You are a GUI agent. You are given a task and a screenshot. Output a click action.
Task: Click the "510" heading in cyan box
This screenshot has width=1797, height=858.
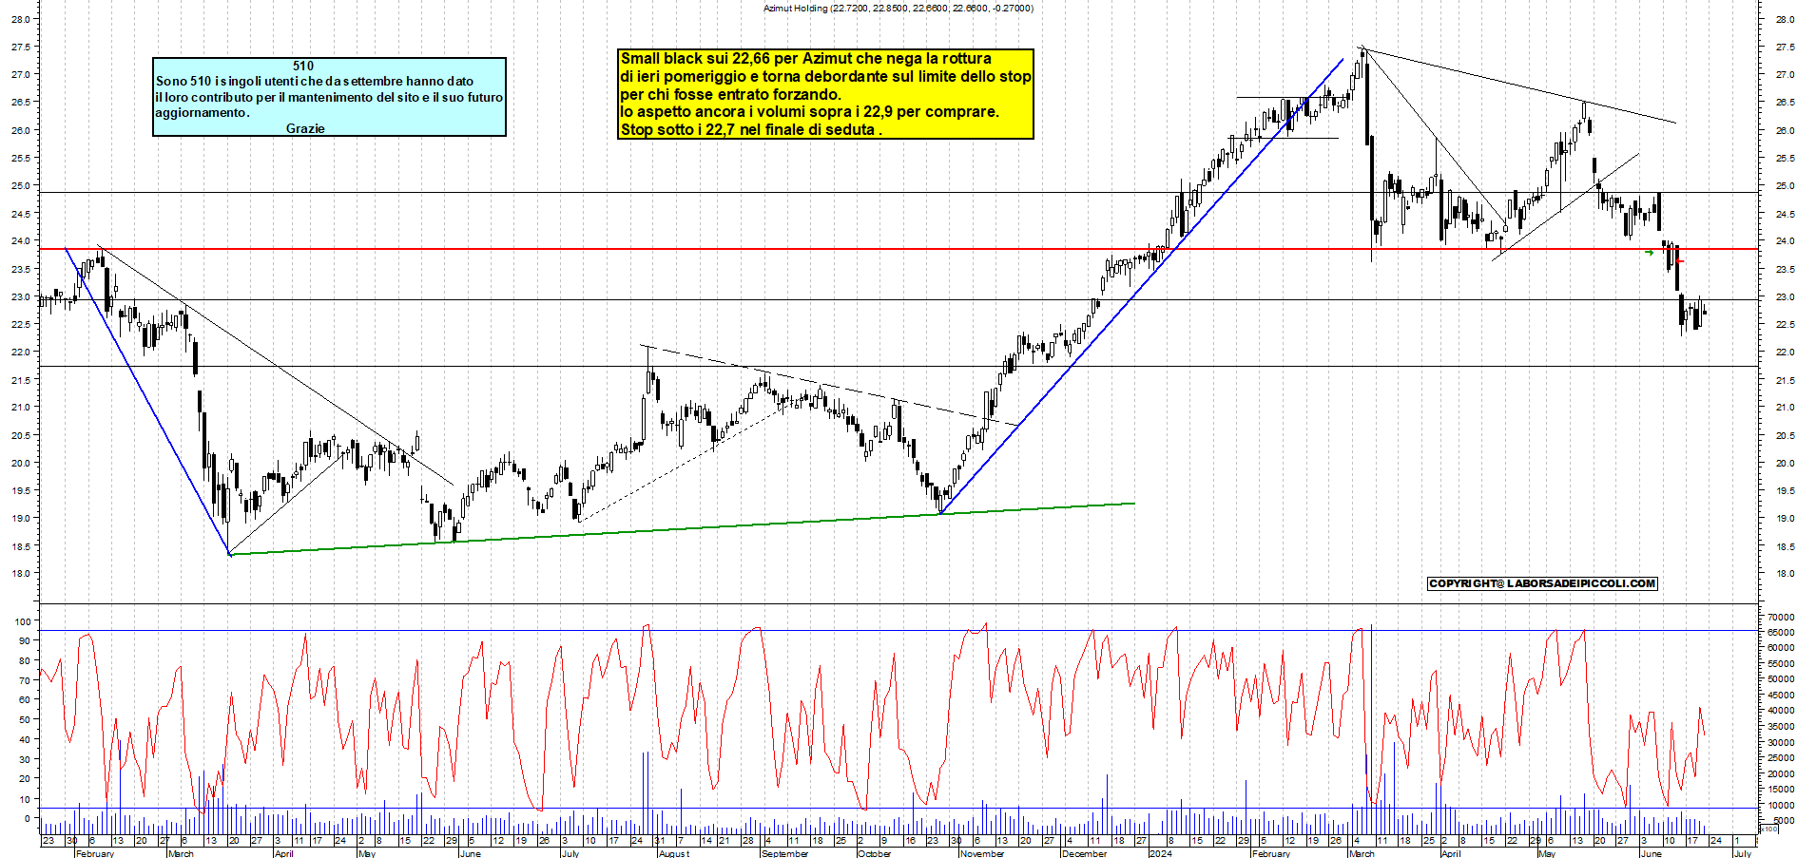coord(303,66)
